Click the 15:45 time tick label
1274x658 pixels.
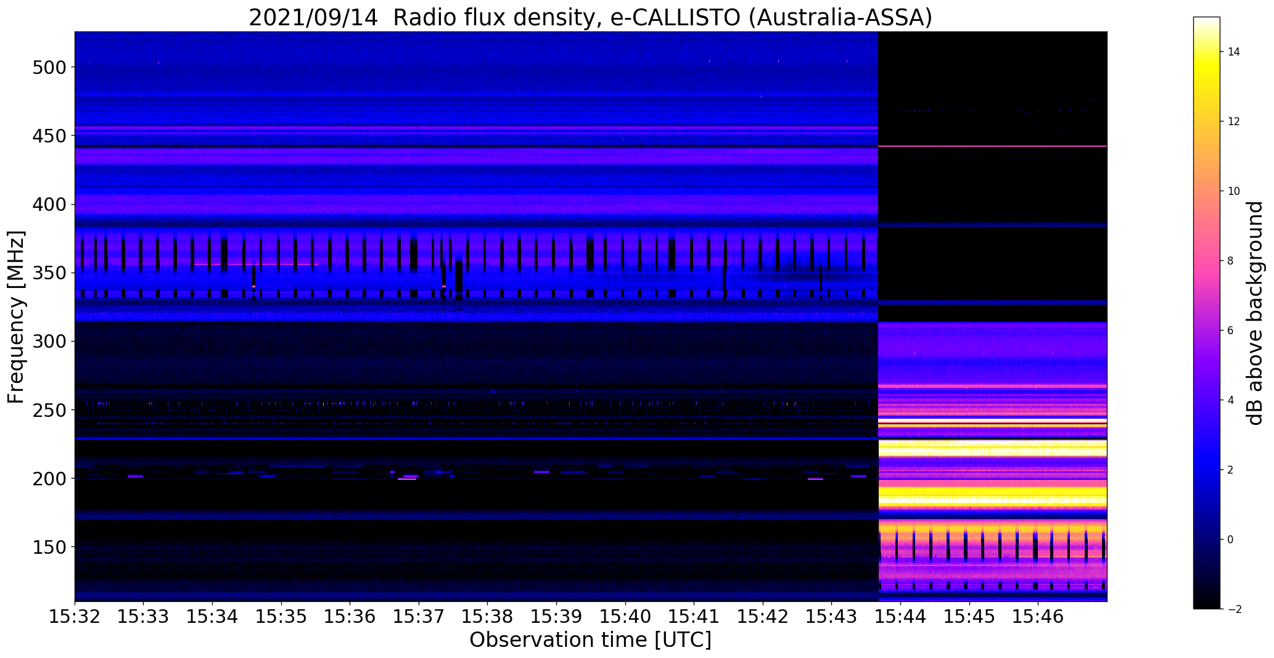point(970,616)
